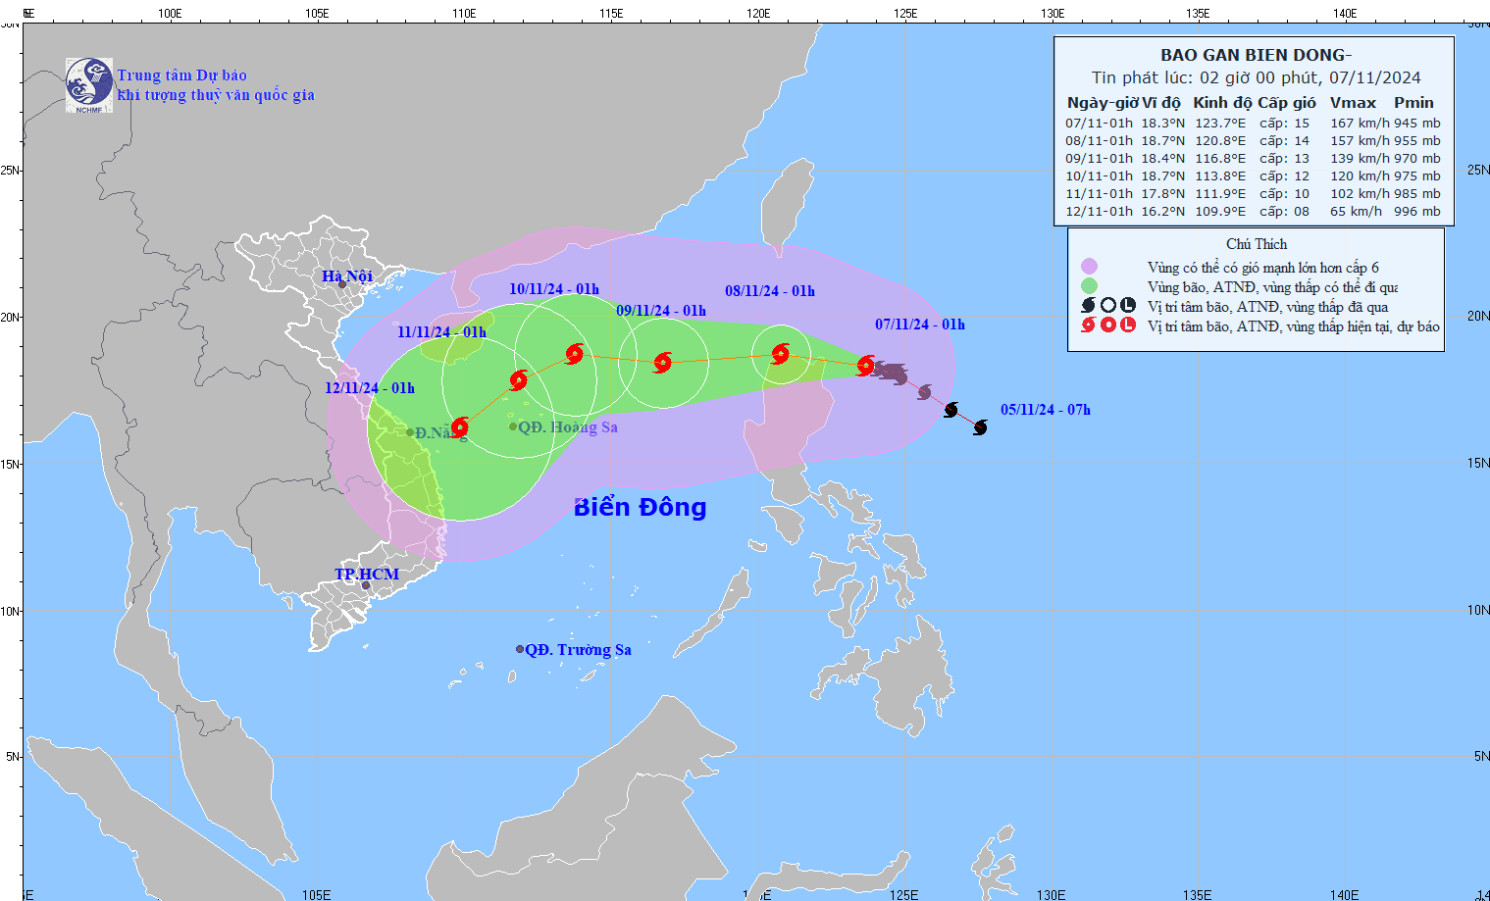
Task: Click the black storm symbol in the legend
Action: (1088, 306)
